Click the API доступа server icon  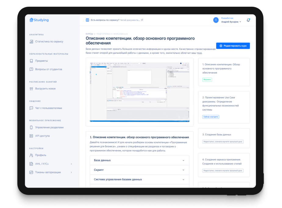[x=31, y=136]
